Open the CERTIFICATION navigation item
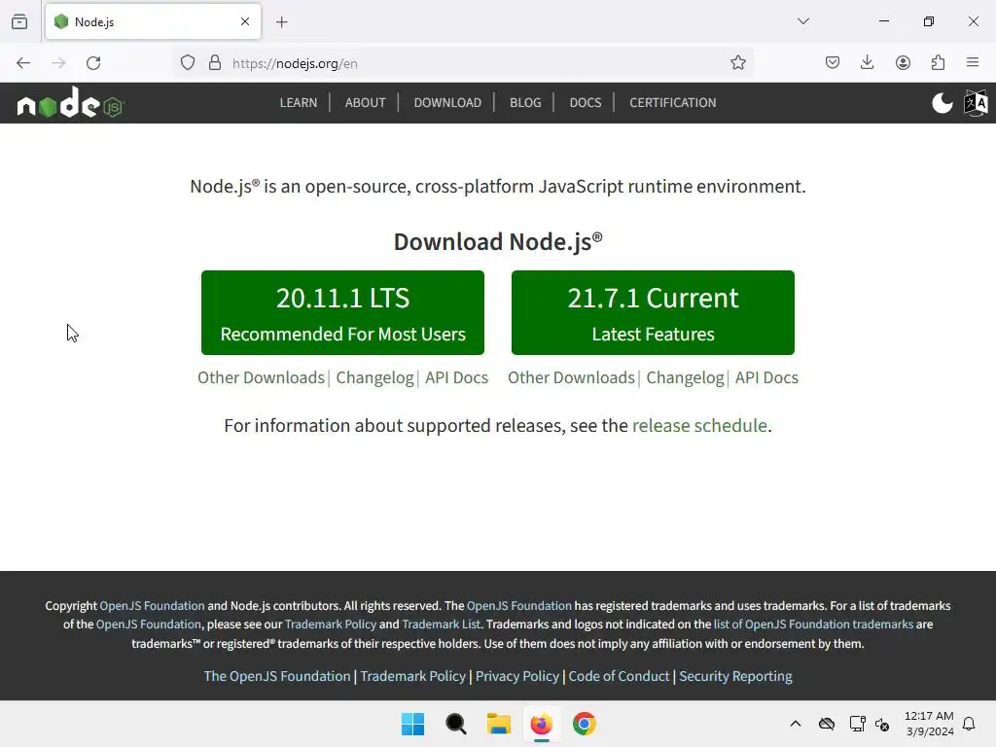996x747 pixels. [x=673, y=103]
